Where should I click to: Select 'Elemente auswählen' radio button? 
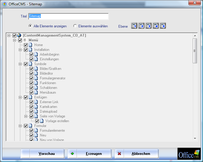(x=75, y=26)
